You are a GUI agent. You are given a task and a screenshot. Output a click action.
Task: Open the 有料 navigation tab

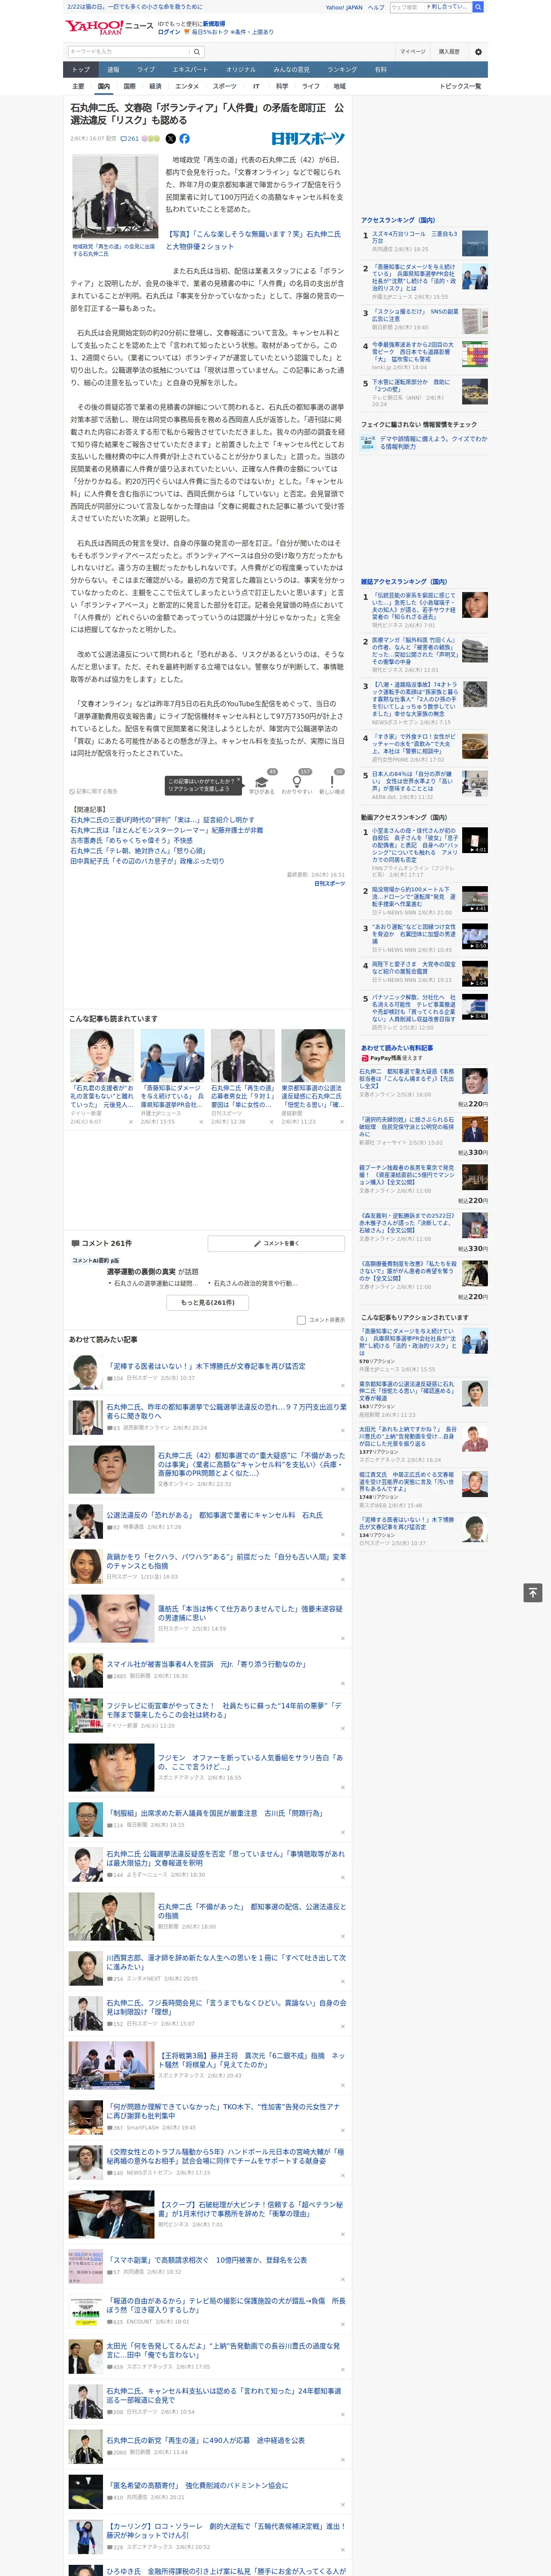tap(380, 70)
